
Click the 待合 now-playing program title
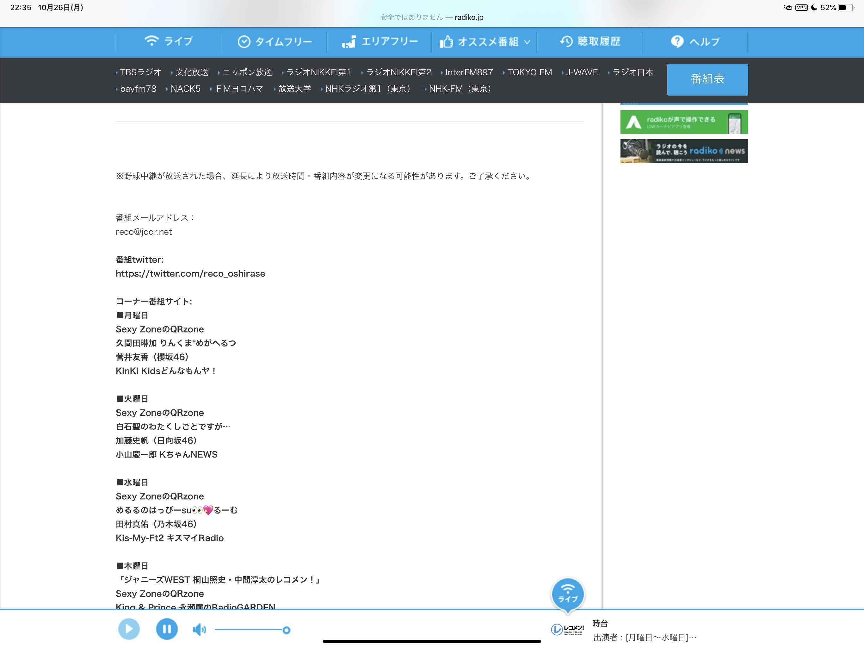pos(600,623)
